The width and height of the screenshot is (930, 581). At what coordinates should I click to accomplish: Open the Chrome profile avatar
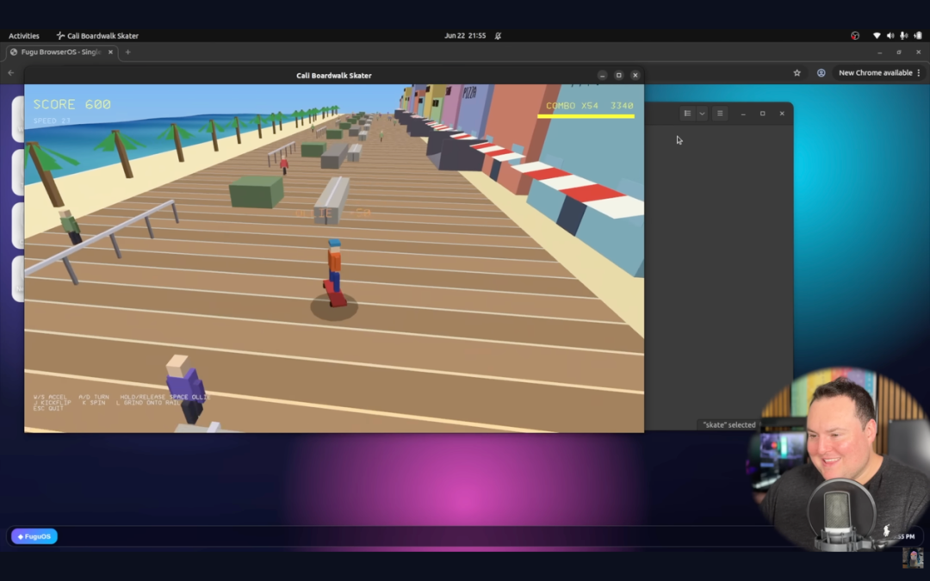coord(821,73)
